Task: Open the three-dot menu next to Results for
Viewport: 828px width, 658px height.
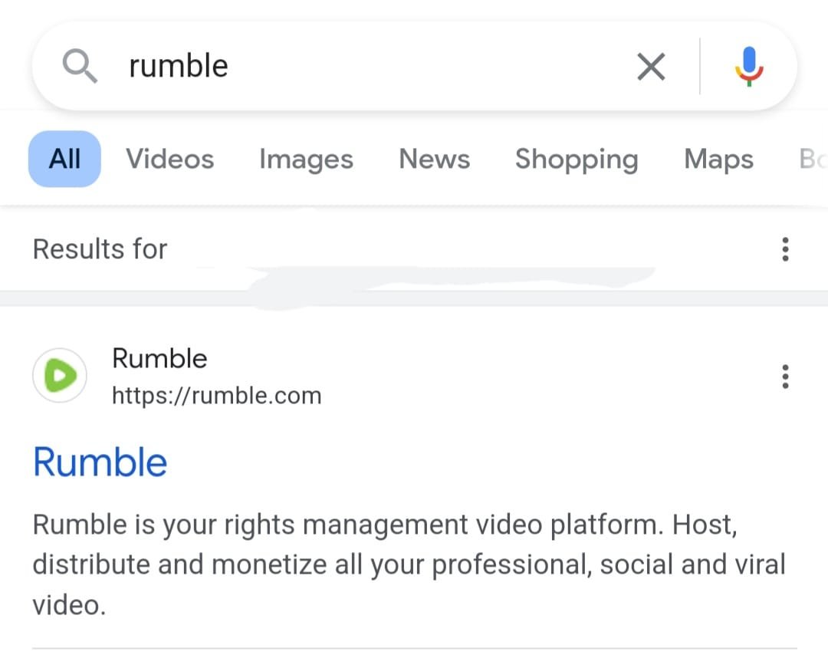Action: (785, 249)
